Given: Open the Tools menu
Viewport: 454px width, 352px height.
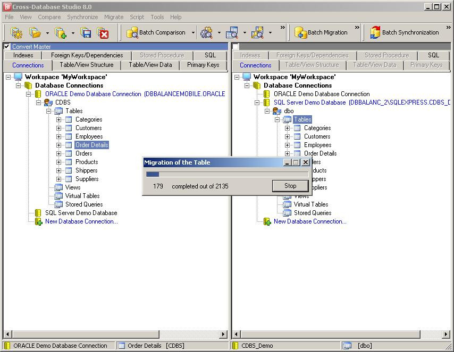Looking at the screenshot, I should coord(157,17).
